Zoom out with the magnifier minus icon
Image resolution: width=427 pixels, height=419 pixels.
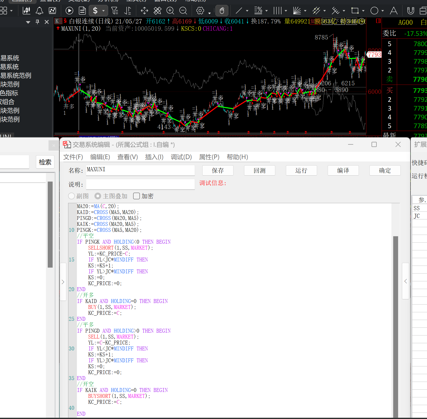click(x=183, y=11)
